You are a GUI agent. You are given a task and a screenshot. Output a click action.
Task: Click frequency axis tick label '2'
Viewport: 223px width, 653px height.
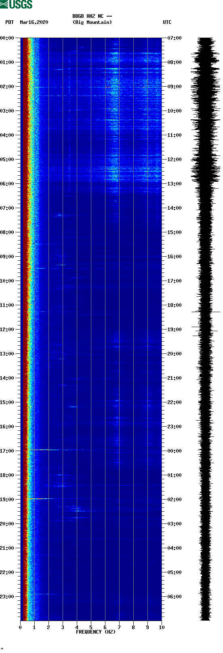tap(48, 627)
